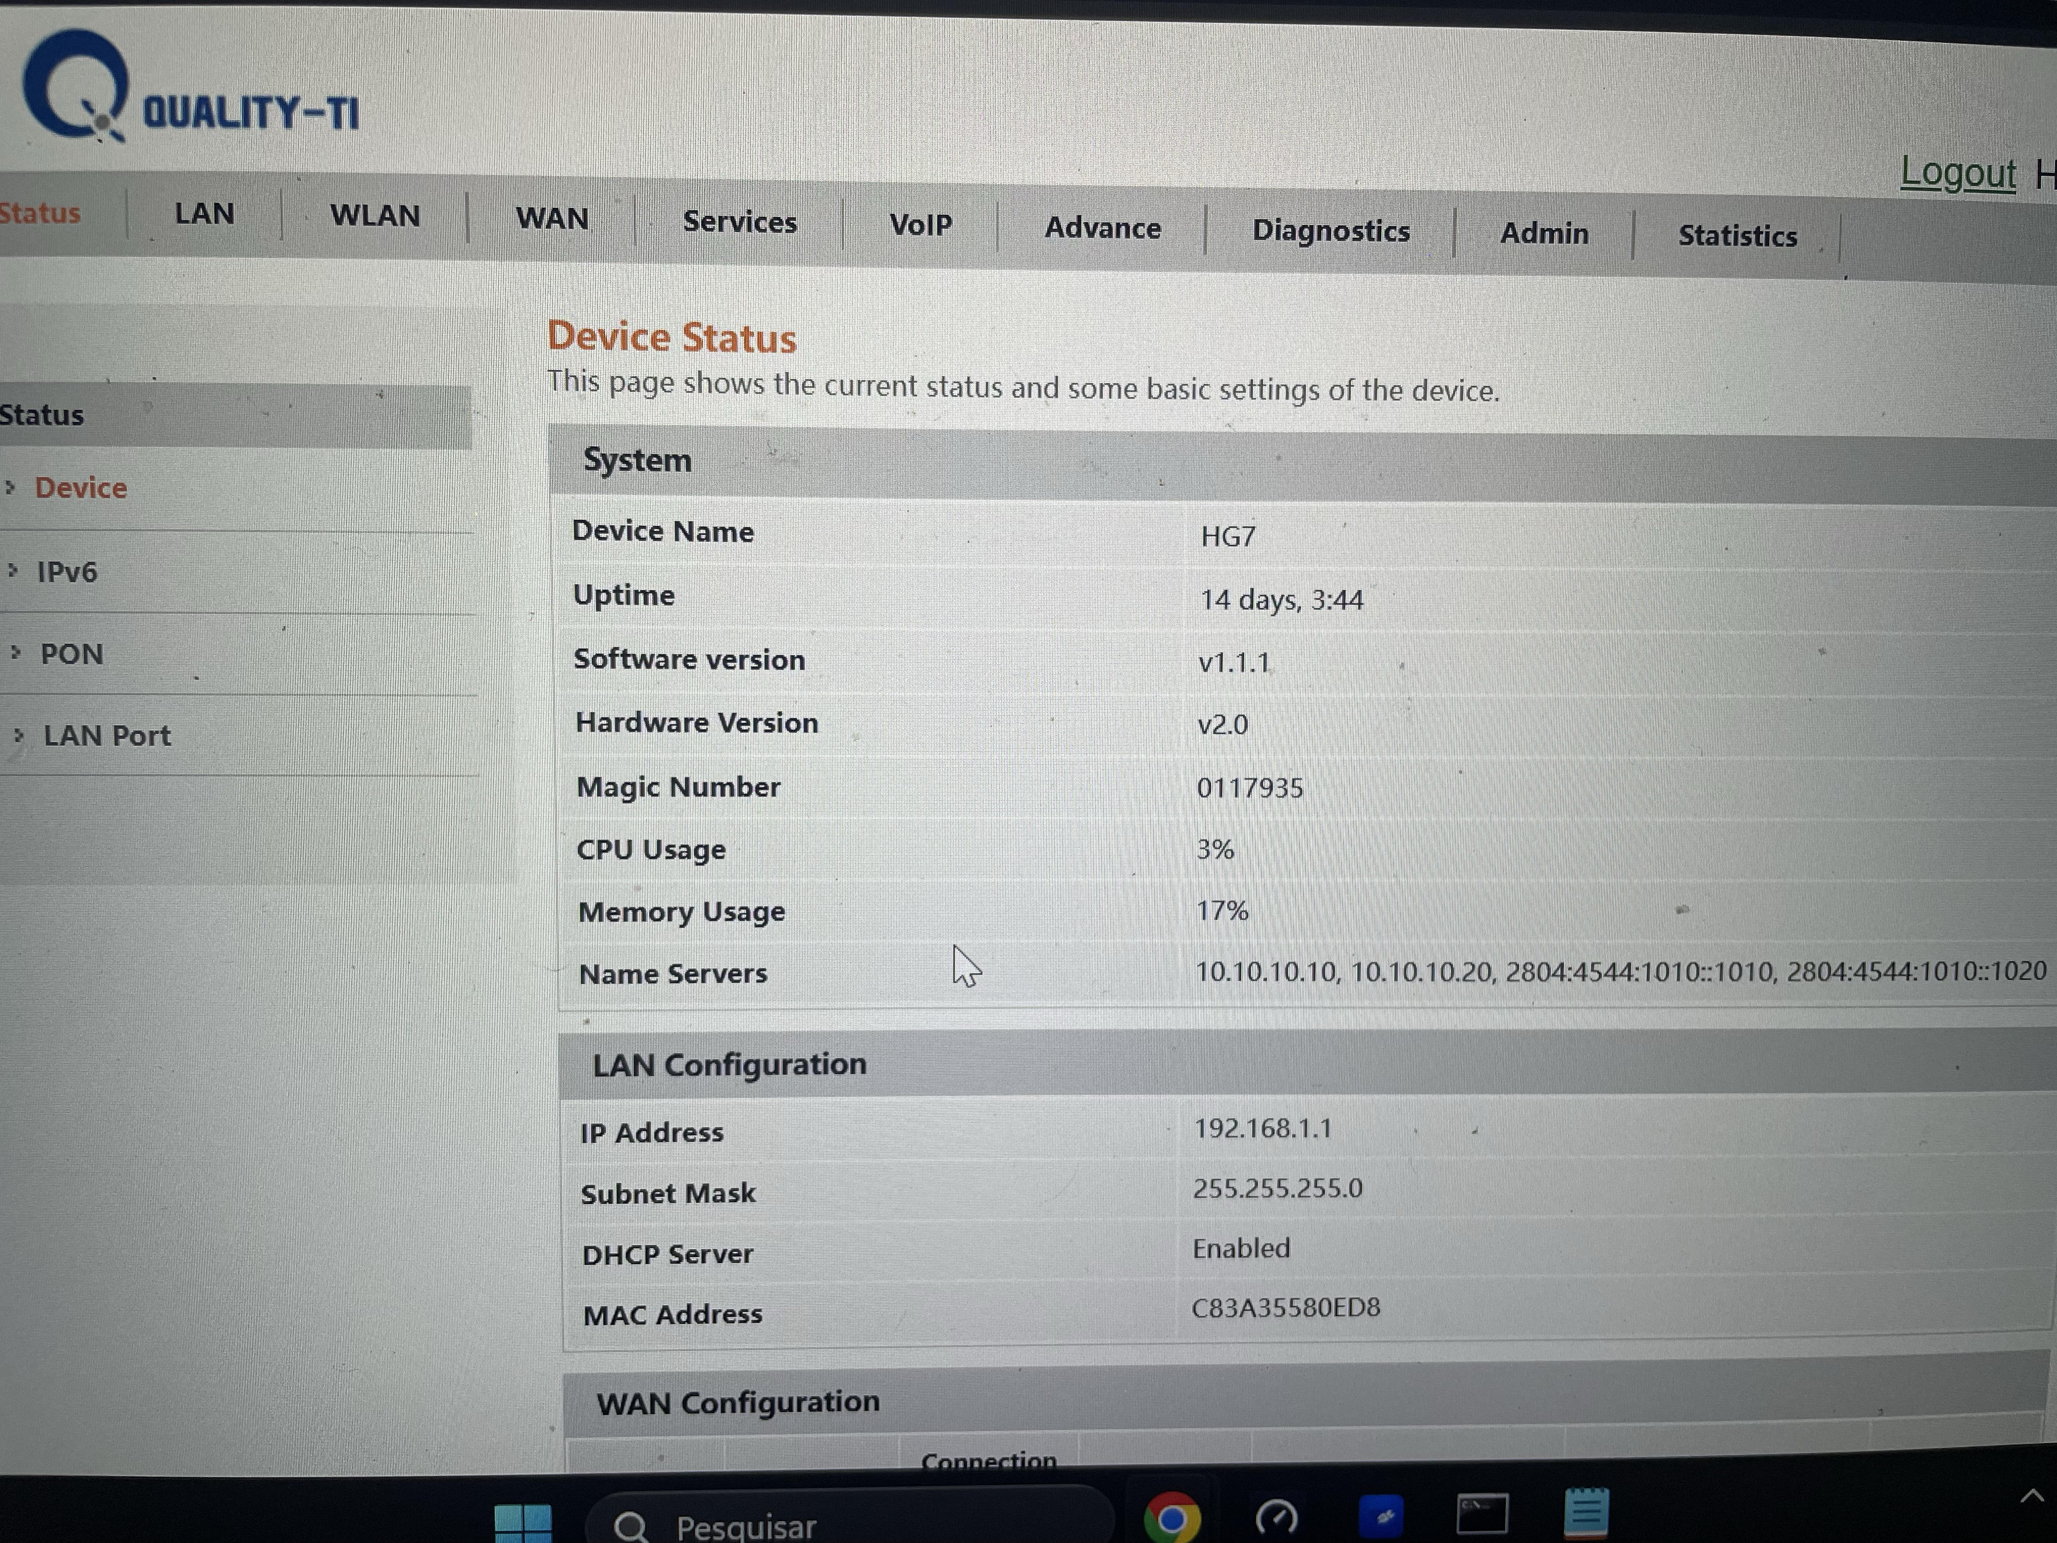Image resolution: width=2057 pixels, height=1543 pixels.
Task: Open the Statistics tab
Action: 1736,236
